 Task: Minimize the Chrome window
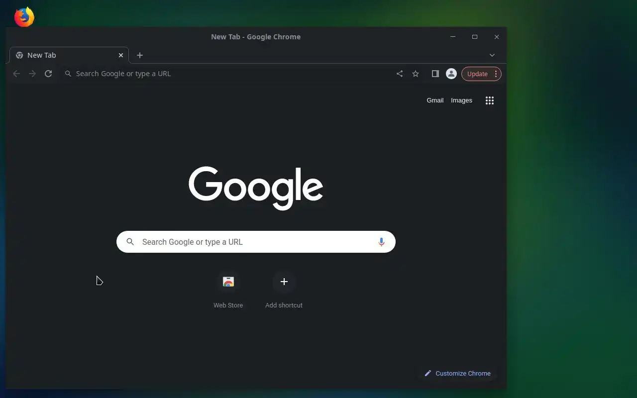click(x=453, y=37)
